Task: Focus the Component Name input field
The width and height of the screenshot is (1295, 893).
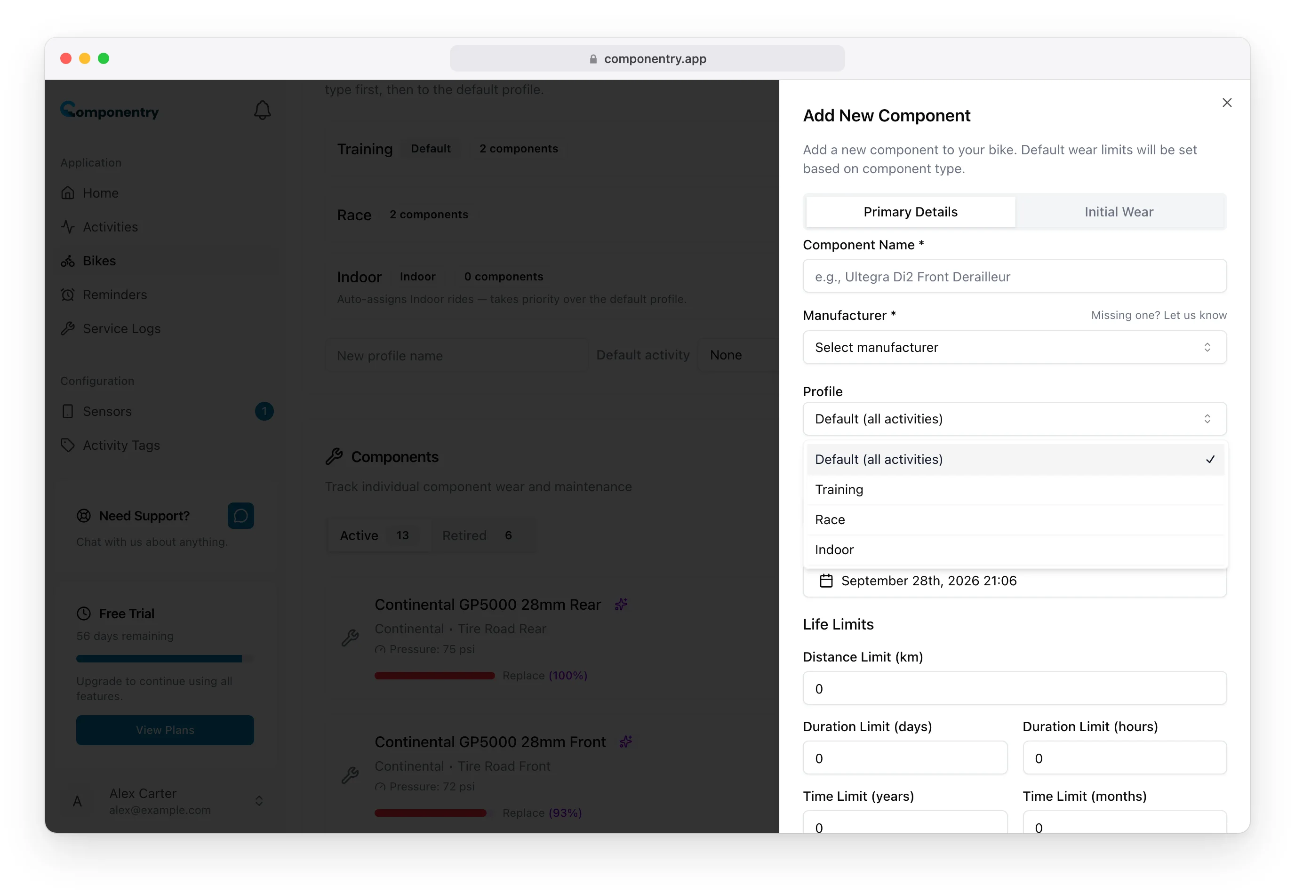Action: click(1014, 276)
